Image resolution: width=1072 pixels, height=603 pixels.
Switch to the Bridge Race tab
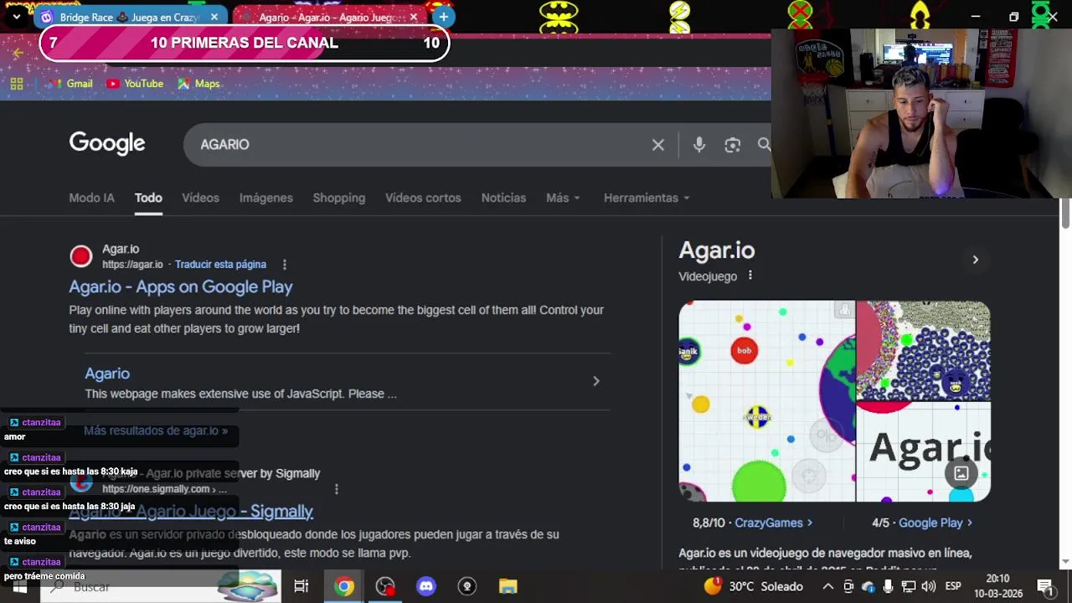point(129,17)
